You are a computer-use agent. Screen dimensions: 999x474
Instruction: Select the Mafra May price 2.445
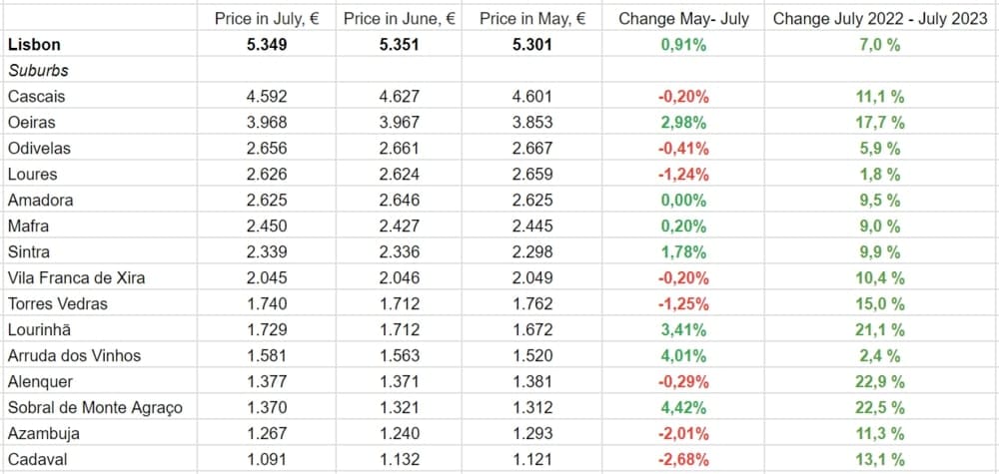[x=532, y=226]
